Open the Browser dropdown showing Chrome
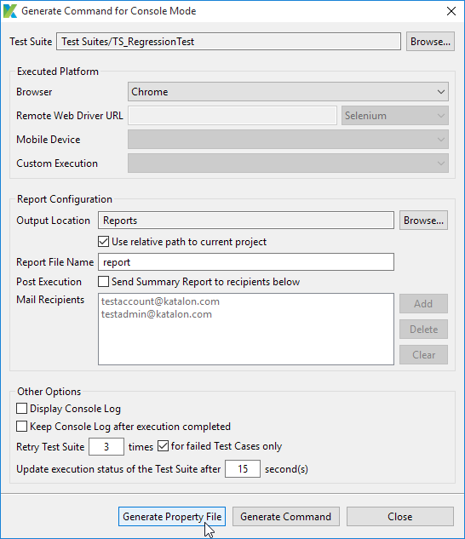 tap(288, 92)
